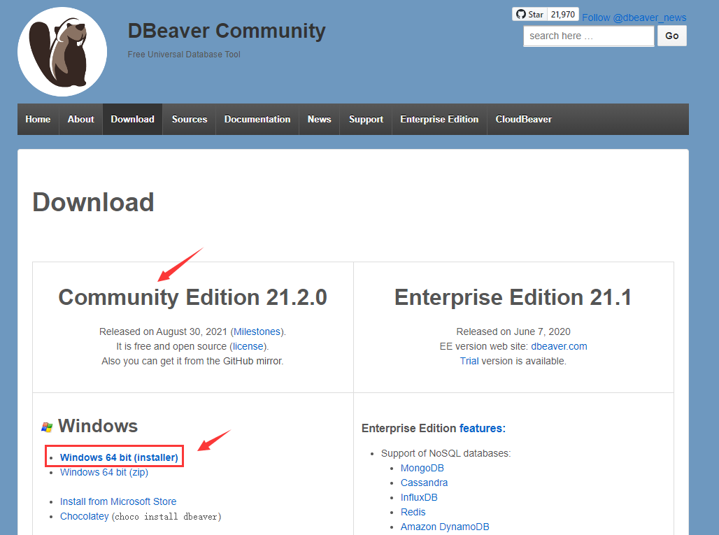Visit the dbeaver.com link

coord(559,346)
